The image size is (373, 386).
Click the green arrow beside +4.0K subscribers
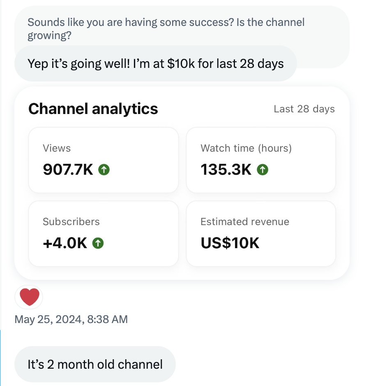tap(98, 243)
